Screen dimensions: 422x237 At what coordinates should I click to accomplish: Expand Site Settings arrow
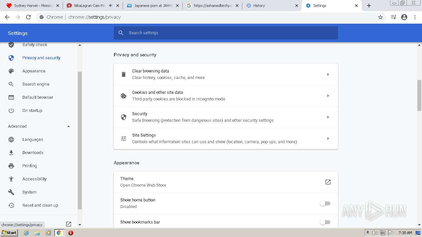[x=328, y=139]
